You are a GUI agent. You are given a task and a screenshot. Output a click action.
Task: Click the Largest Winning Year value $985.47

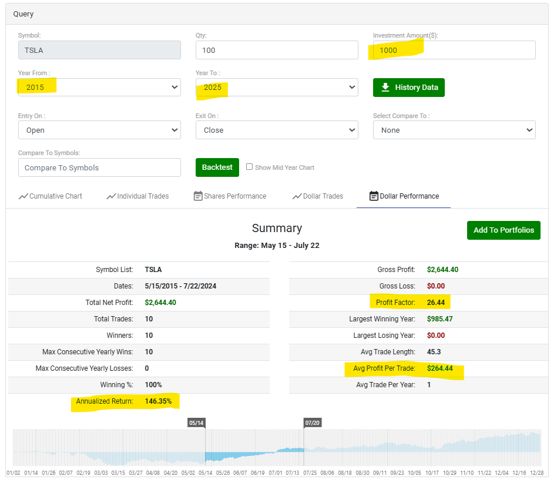pos(439,319)
